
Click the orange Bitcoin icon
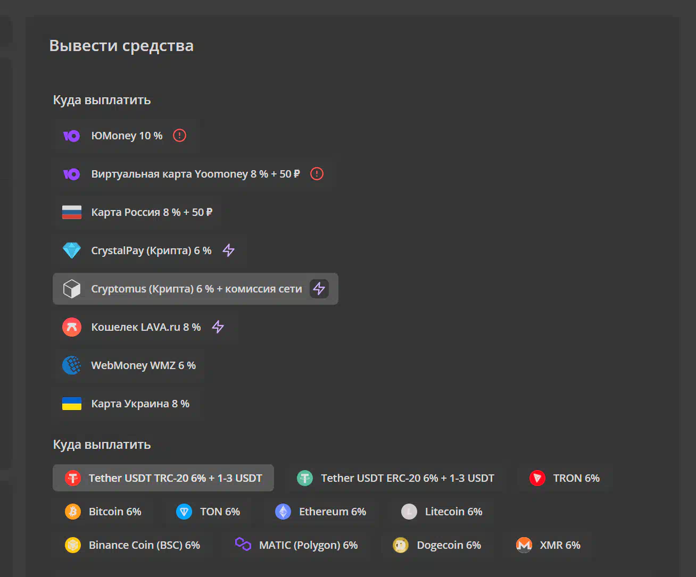coord(73,512)
